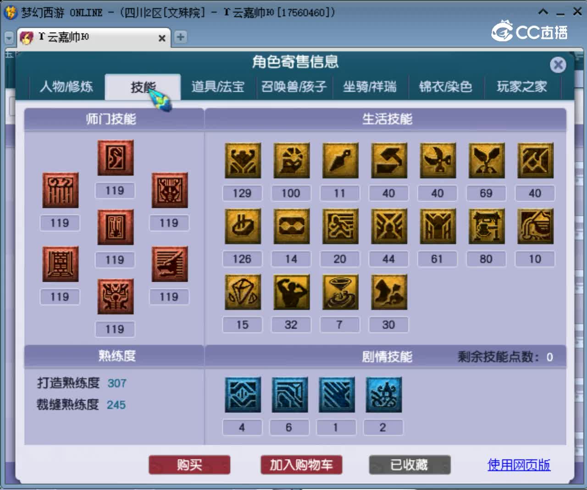The image size is (587, 490).
Task: Click the life skill icon with level 30
Action: [x=389, y=292]
